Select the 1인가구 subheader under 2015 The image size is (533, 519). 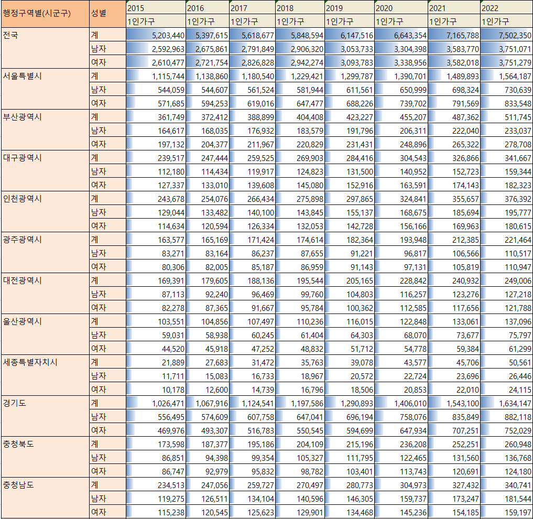pos(156,21)
